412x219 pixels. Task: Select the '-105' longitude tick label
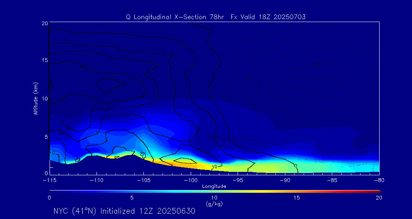[x=144, y=181]
